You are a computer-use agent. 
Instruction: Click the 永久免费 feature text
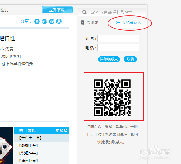pyautogui.click(x=7, y=49)
